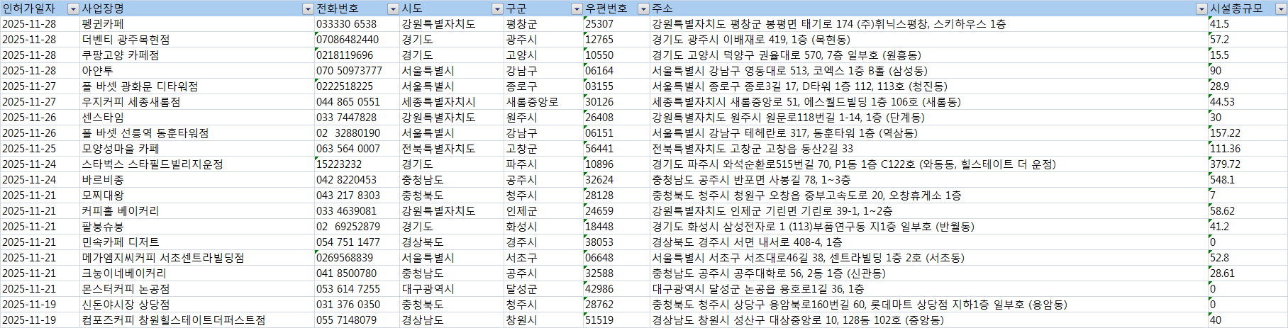Select the facility size cell 548.1

pos(1248,180)
